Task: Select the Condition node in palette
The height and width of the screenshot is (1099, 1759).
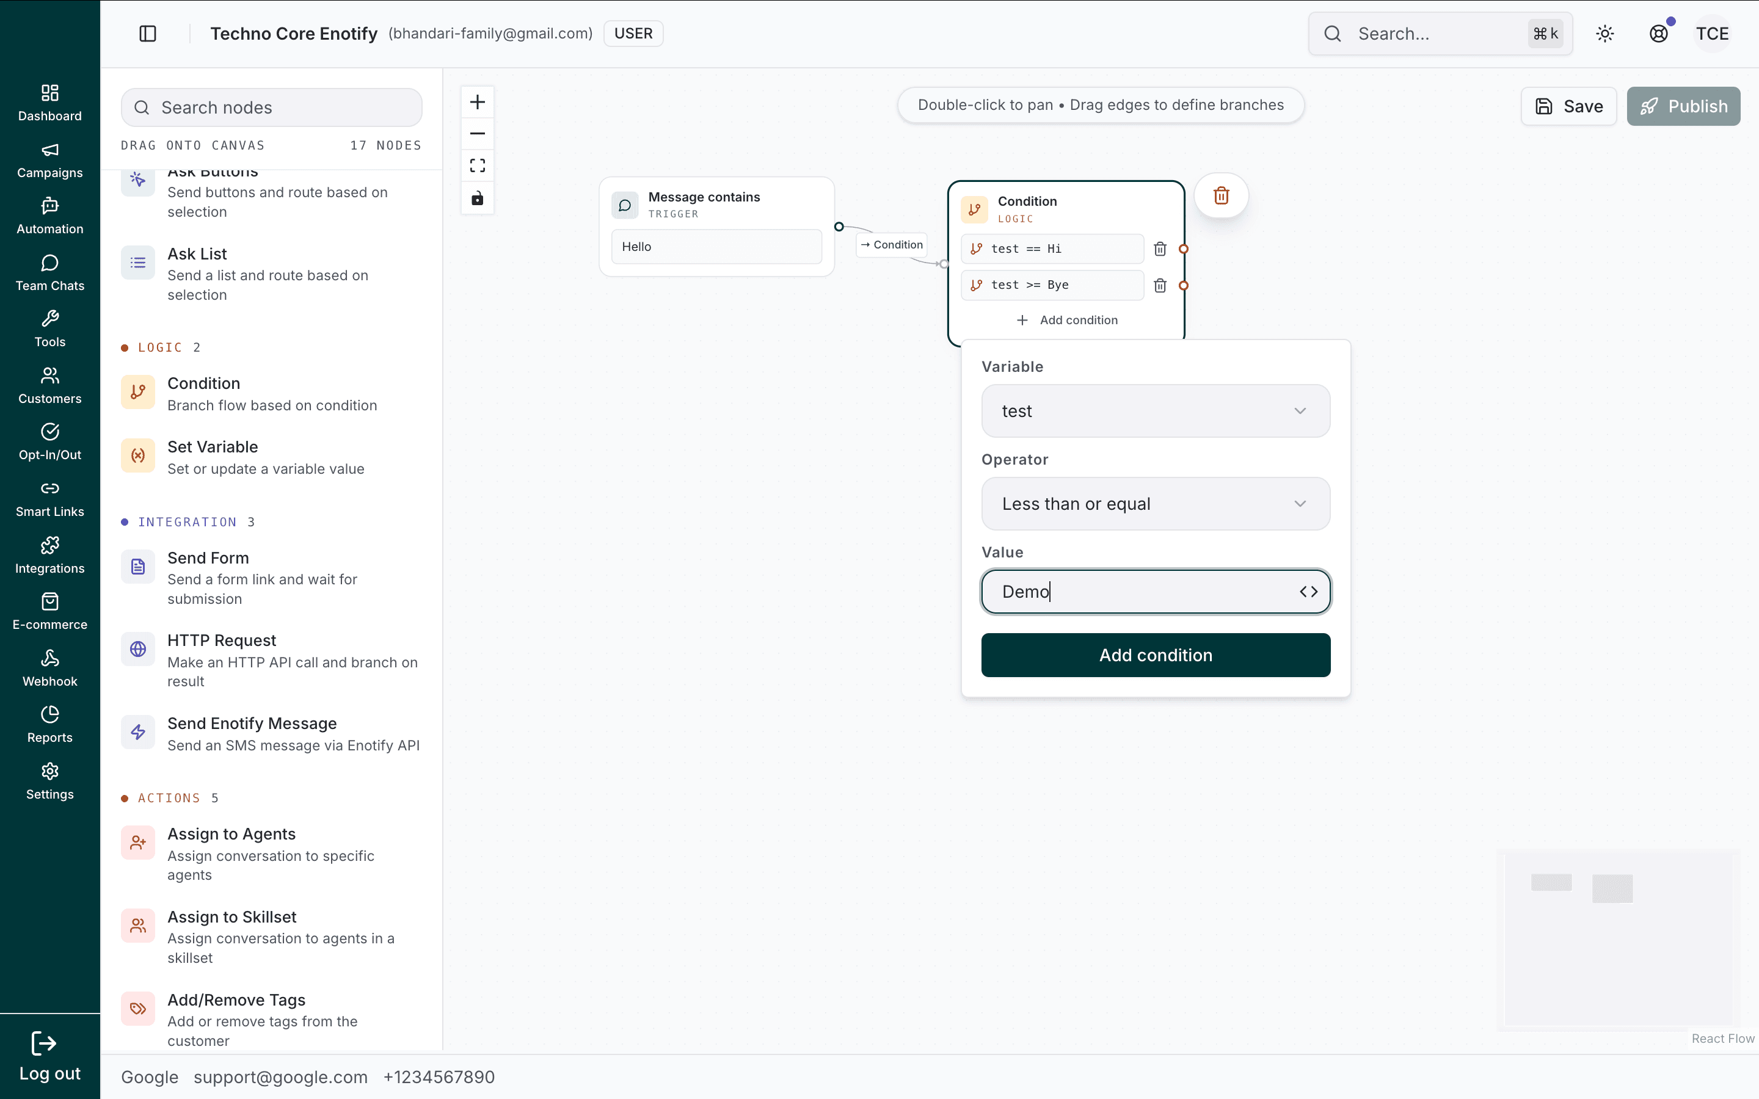Action: click(271, 393)
